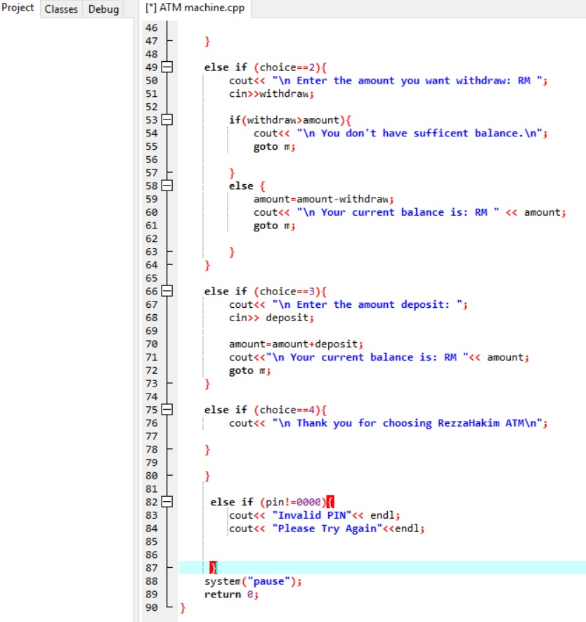Click 'goto m;' on line 55

pos(274,146)
